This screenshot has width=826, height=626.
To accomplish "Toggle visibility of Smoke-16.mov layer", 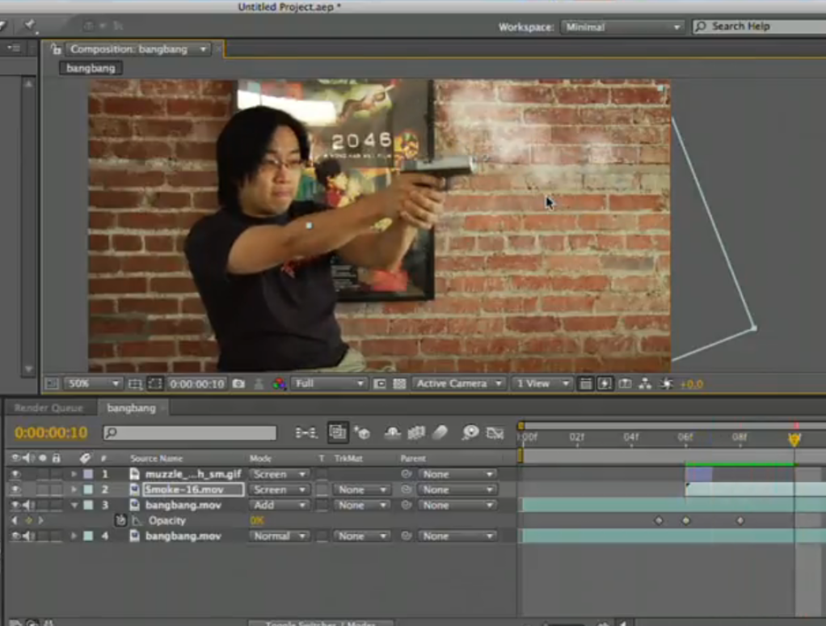I will coord(15,489).
